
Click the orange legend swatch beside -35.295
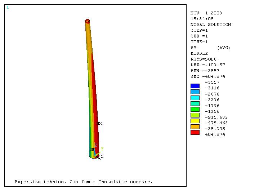195,126
